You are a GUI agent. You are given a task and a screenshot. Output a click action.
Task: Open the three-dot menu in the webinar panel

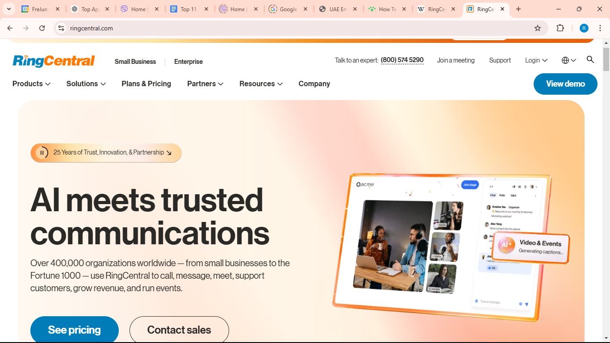[535, 196]
